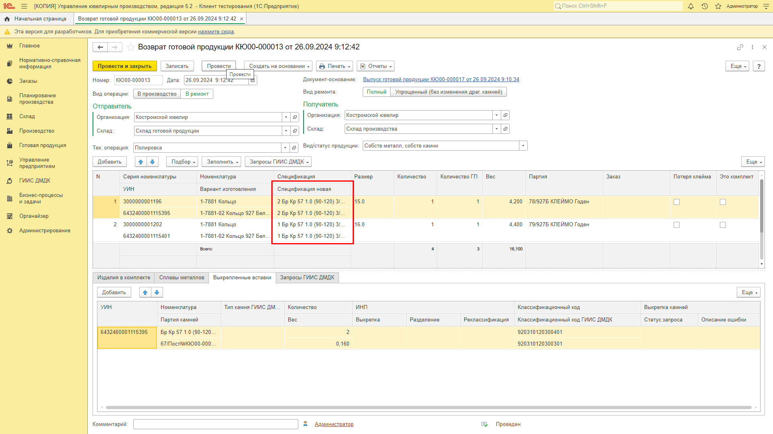773x434 pixels.
Task: Switch to Сплавы металлов tab
Action: coord(182,278)
